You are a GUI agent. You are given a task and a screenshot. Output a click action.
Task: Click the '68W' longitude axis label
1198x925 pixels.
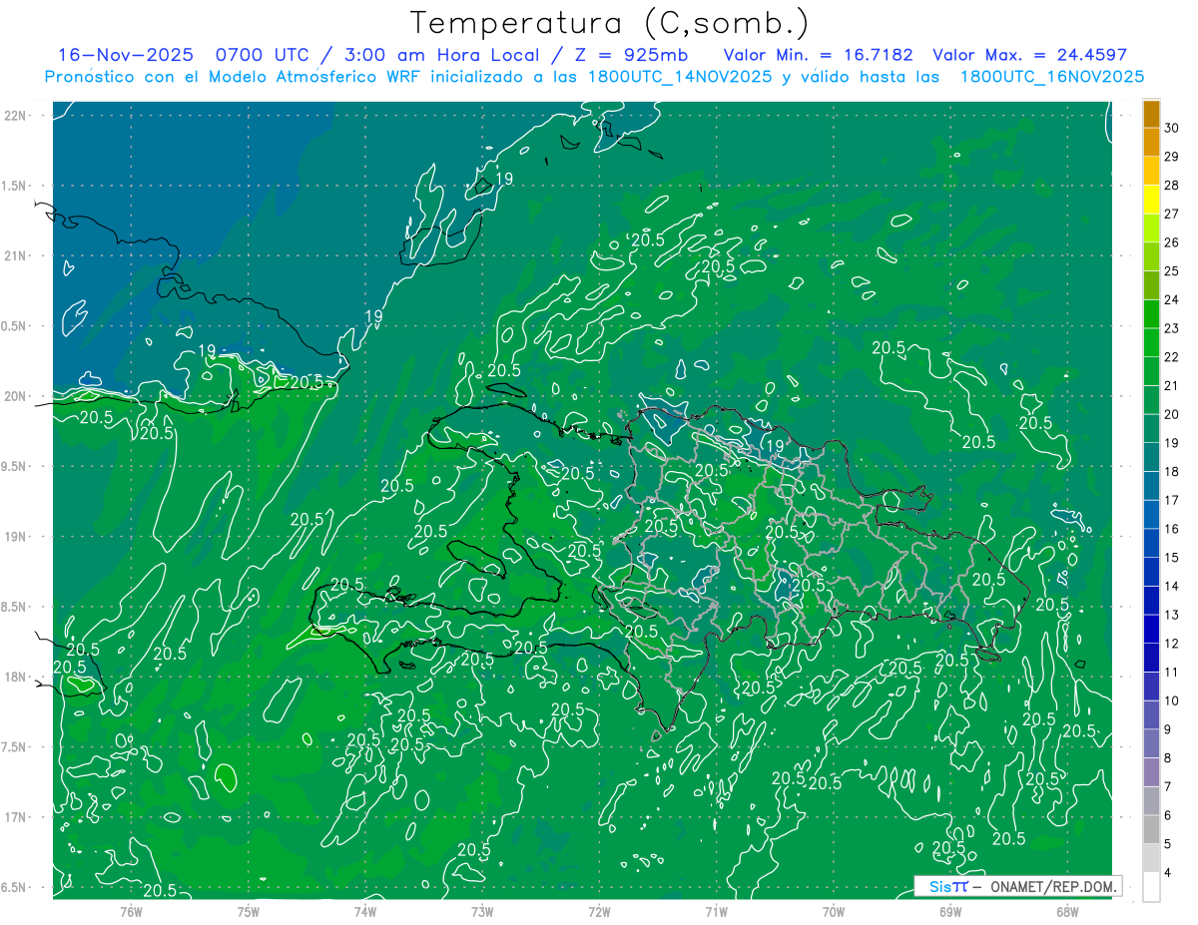1067,911
